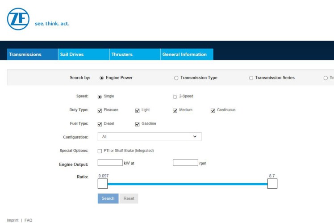
Task: Open the Transmissions tab
Action: click(33, 55)
